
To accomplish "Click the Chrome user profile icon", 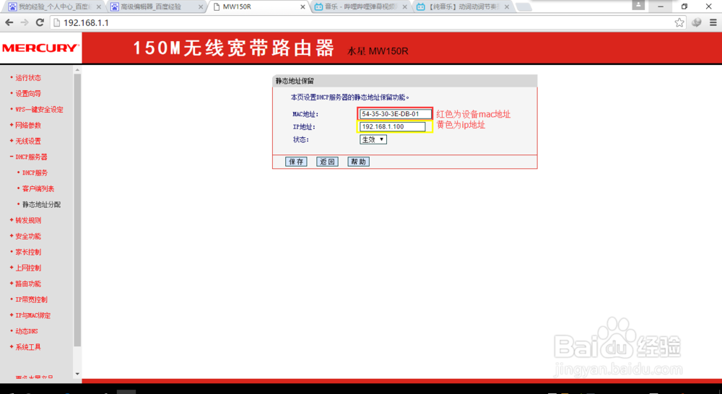I will [x=638, y=5].
